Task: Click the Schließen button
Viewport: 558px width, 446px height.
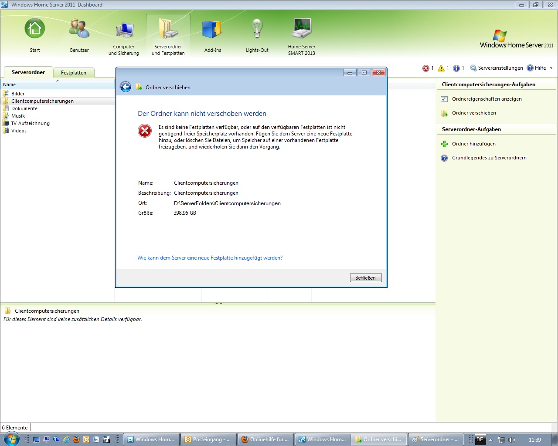Action: (366, 278)
